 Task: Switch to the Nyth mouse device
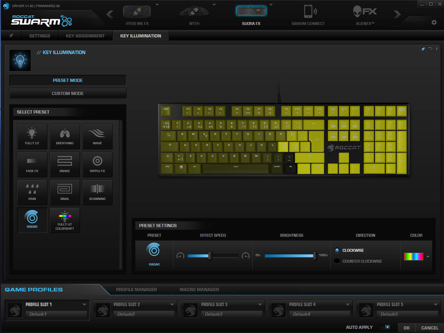click(x=194, y=15)
